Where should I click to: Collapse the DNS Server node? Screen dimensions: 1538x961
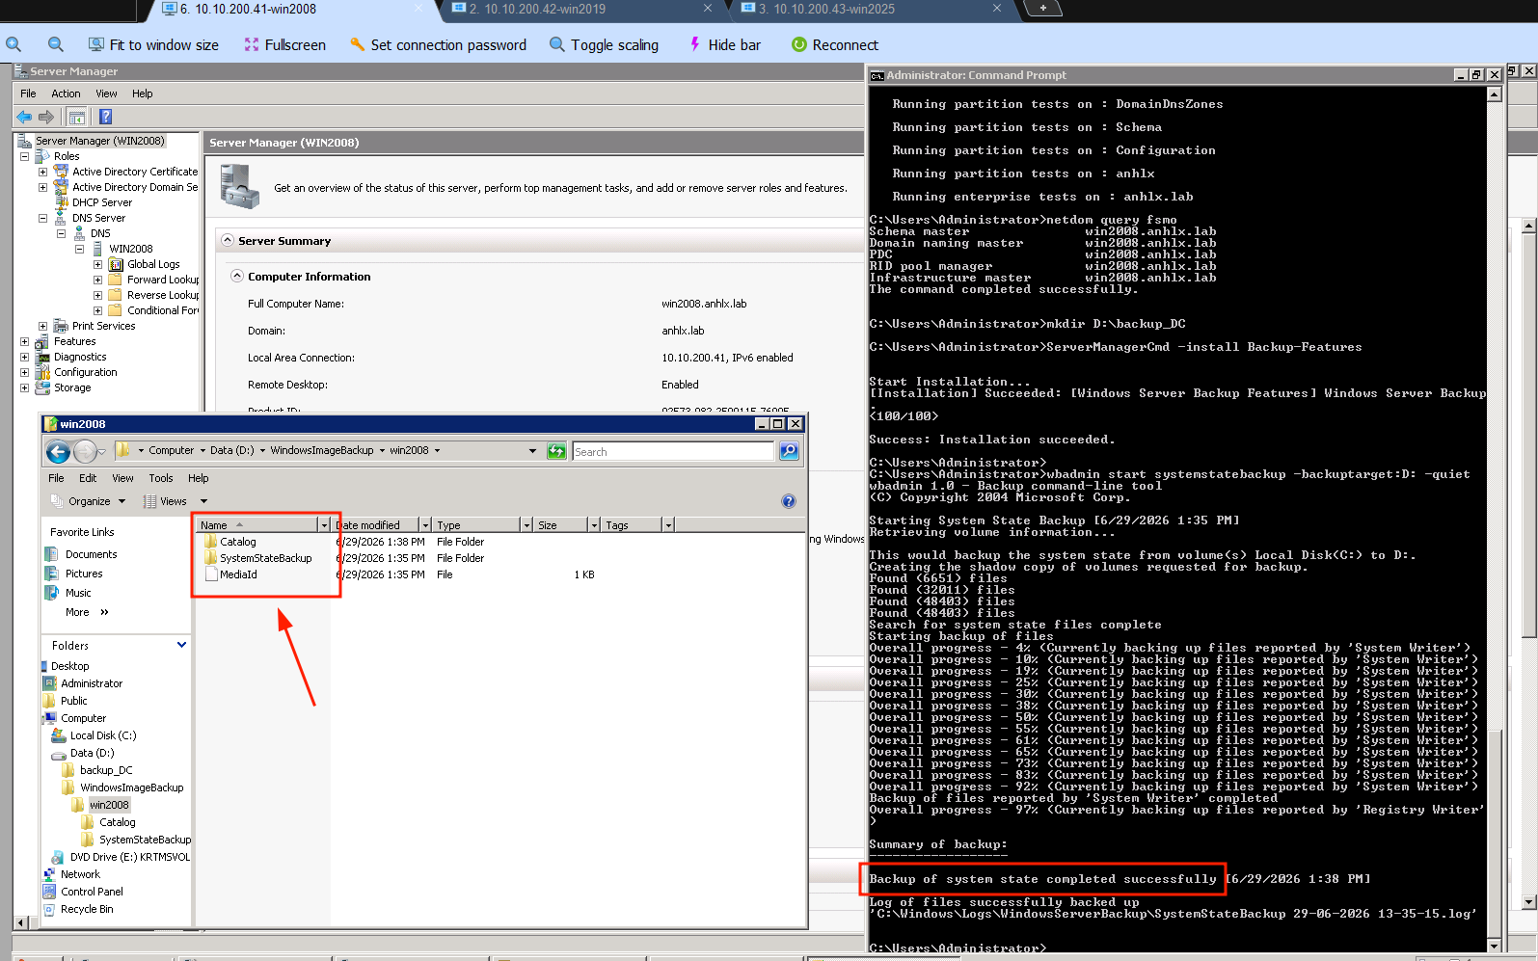42,218
